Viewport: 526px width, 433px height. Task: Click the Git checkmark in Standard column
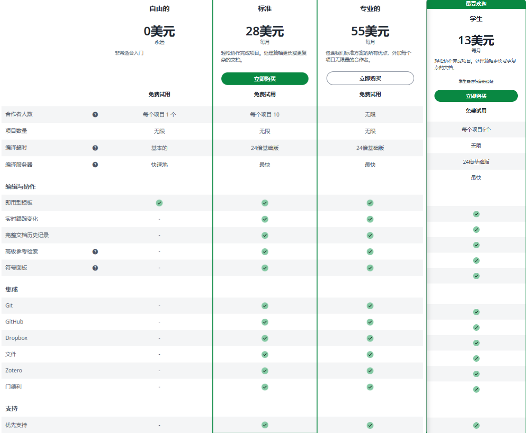click(x=265, y=305)
